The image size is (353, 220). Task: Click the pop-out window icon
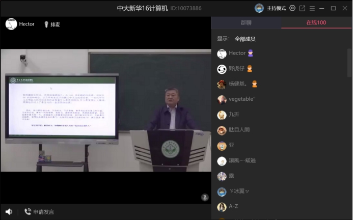coord(302,8)
